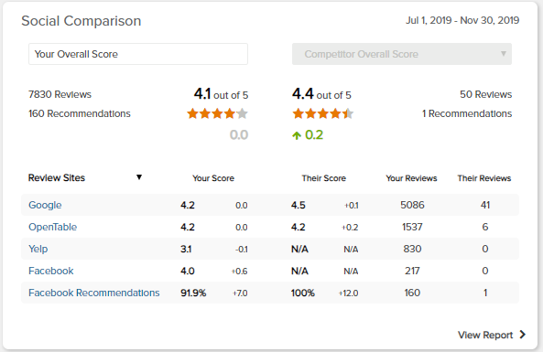Click the Review Sites sort arrow
The image size is (543, 352).
pyautogui.click(x=139, y=177)
